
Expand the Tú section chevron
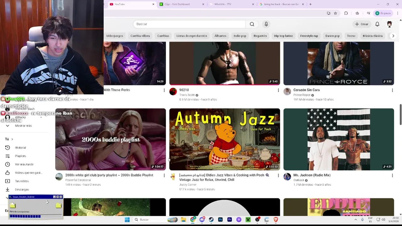click(12, 139)
